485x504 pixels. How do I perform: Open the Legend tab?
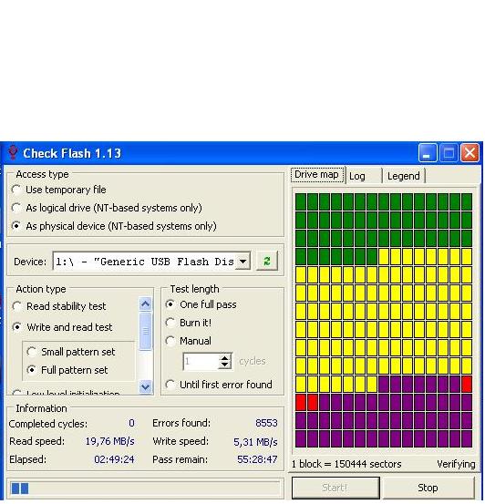pos(403,176)
